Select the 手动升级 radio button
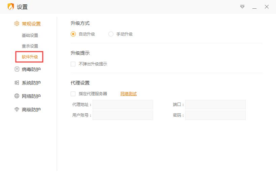 coord(111,34)
